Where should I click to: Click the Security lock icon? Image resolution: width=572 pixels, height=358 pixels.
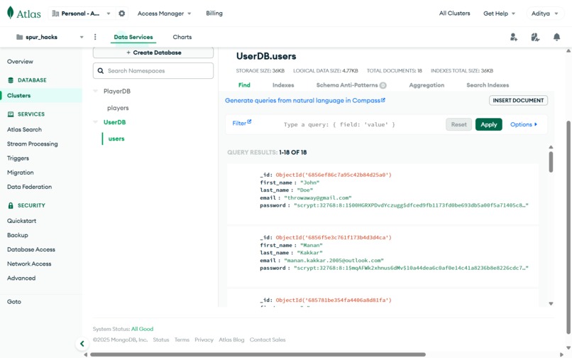point(11,205)
